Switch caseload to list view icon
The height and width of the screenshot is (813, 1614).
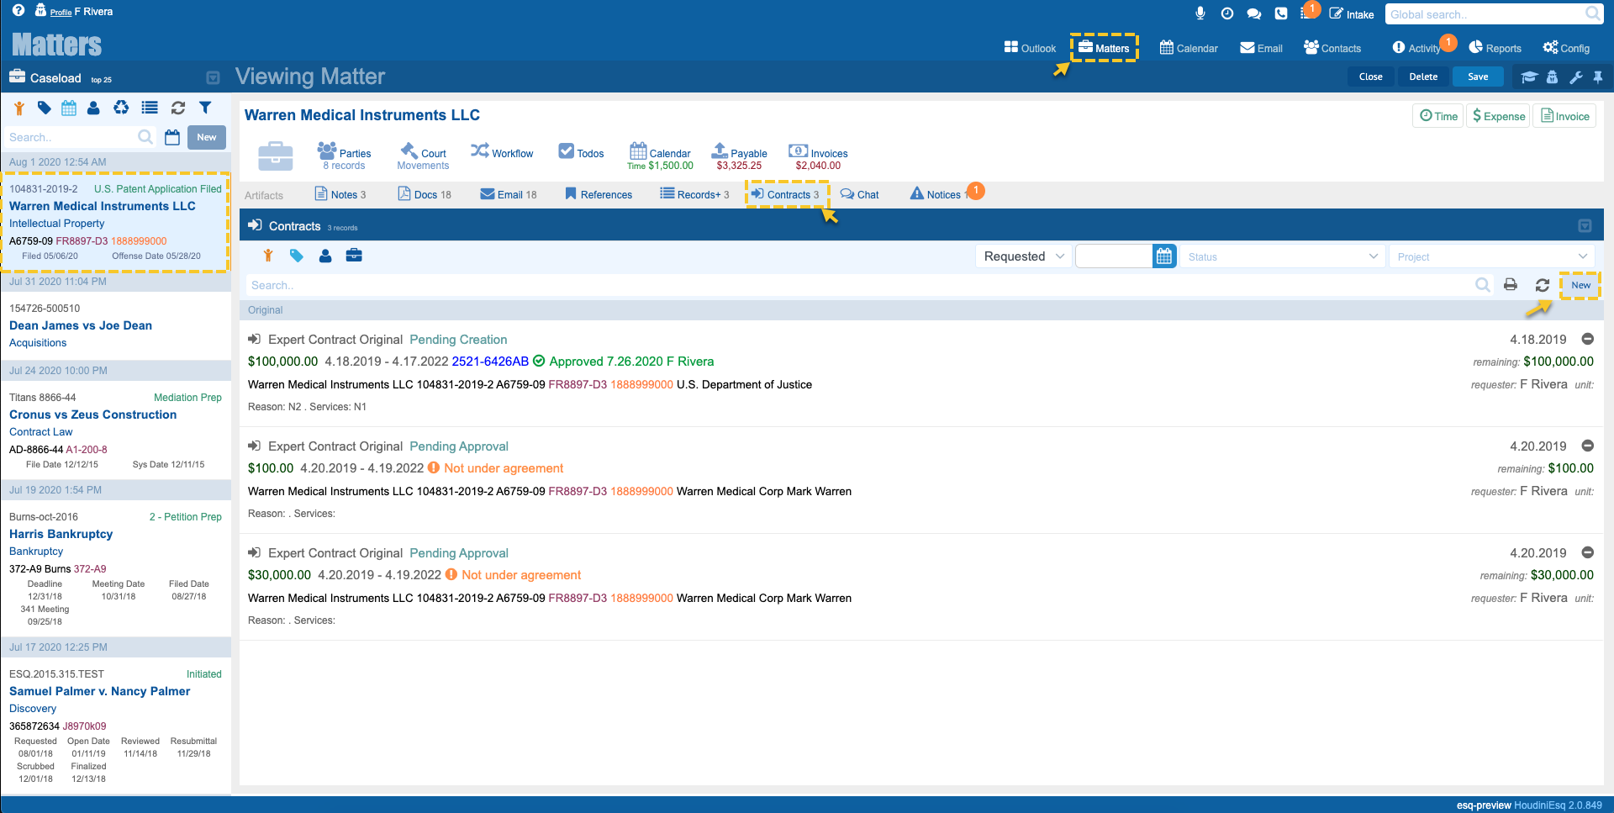pyautogui.click(x=150, y=108)
